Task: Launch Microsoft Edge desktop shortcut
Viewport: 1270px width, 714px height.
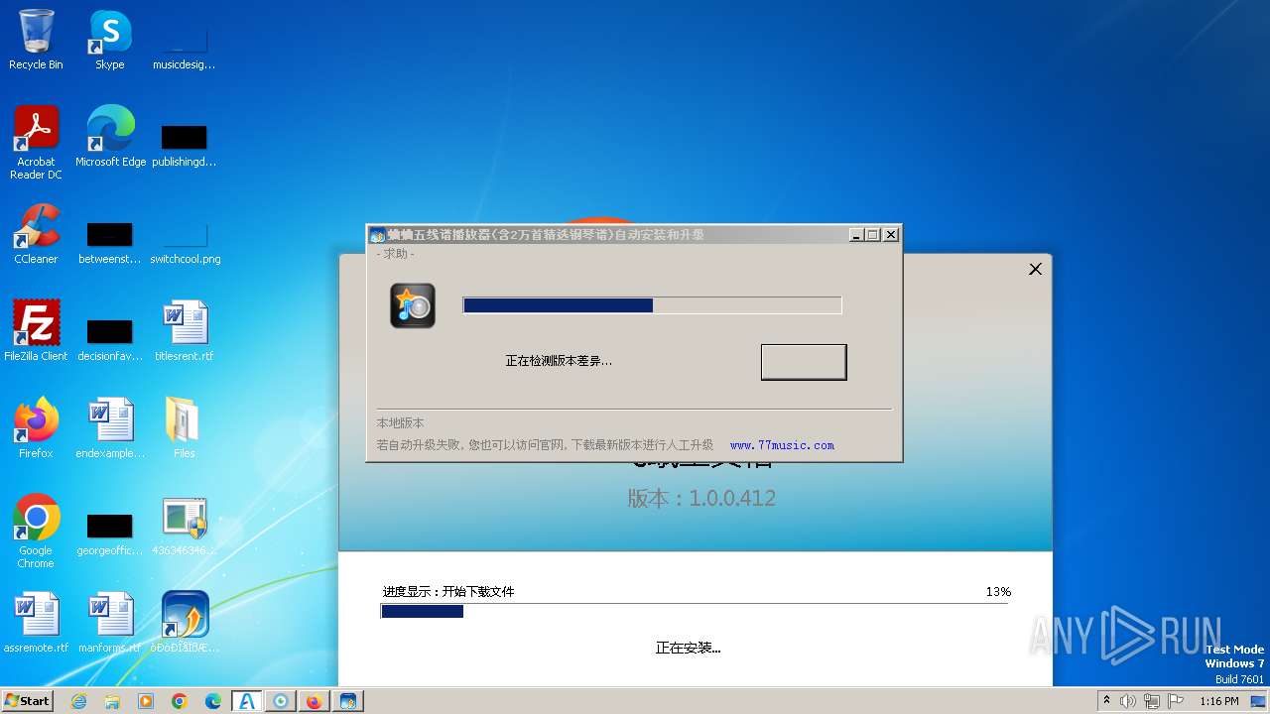Action: pos(110,137)
